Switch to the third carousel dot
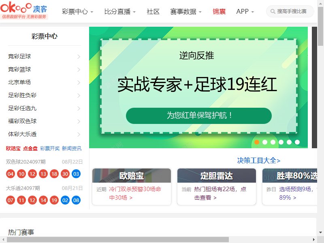Image resolution: width=324 pixels, height=243 pixels. click(x=273, y=142)
